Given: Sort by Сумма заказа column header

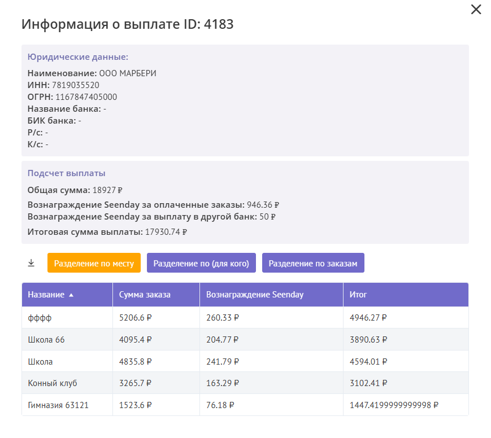Looking at the screenshot, I should [x=145, y=295].
